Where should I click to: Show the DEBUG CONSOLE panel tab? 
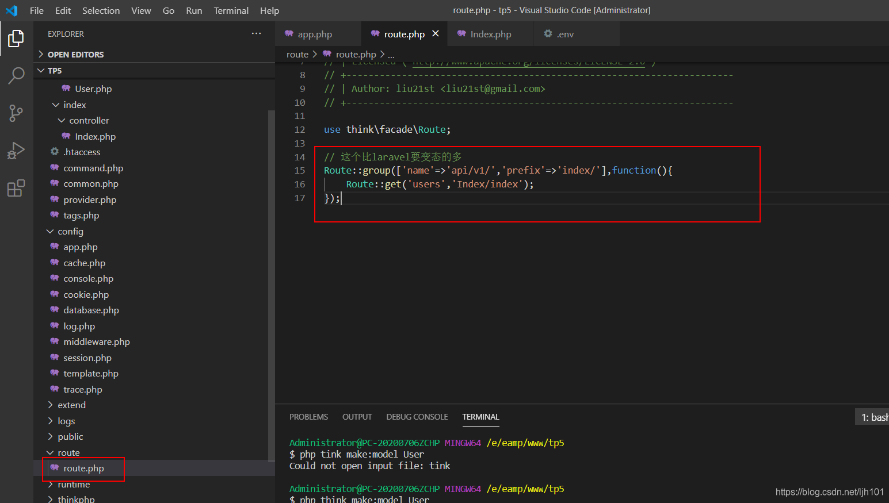point(417,417)
